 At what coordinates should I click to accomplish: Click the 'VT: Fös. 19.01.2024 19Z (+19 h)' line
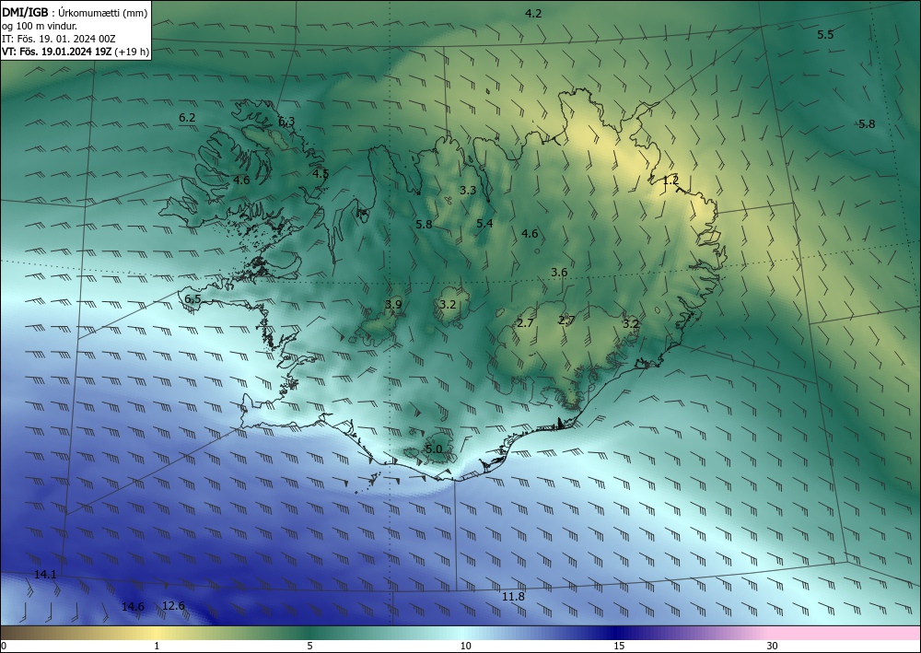click(76, 52)
